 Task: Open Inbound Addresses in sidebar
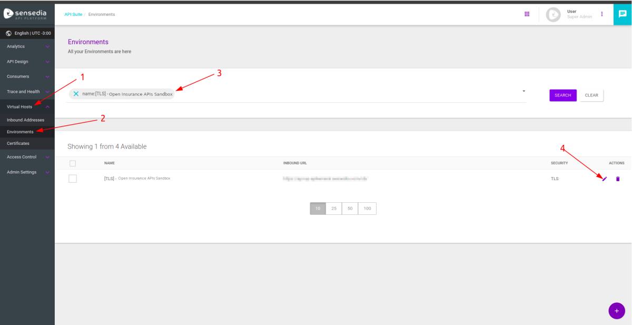[25, 120]
